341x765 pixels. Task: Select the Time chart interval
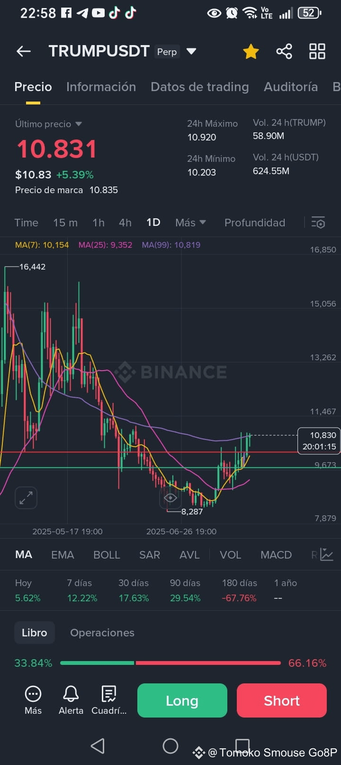(26, 223)
